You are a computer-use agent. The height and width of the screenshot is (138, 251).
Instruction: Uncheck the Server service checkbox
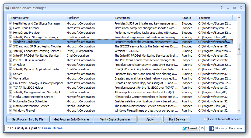11,74
